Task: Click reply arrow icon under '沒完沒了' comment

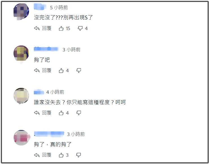Action: click(37, 28)
